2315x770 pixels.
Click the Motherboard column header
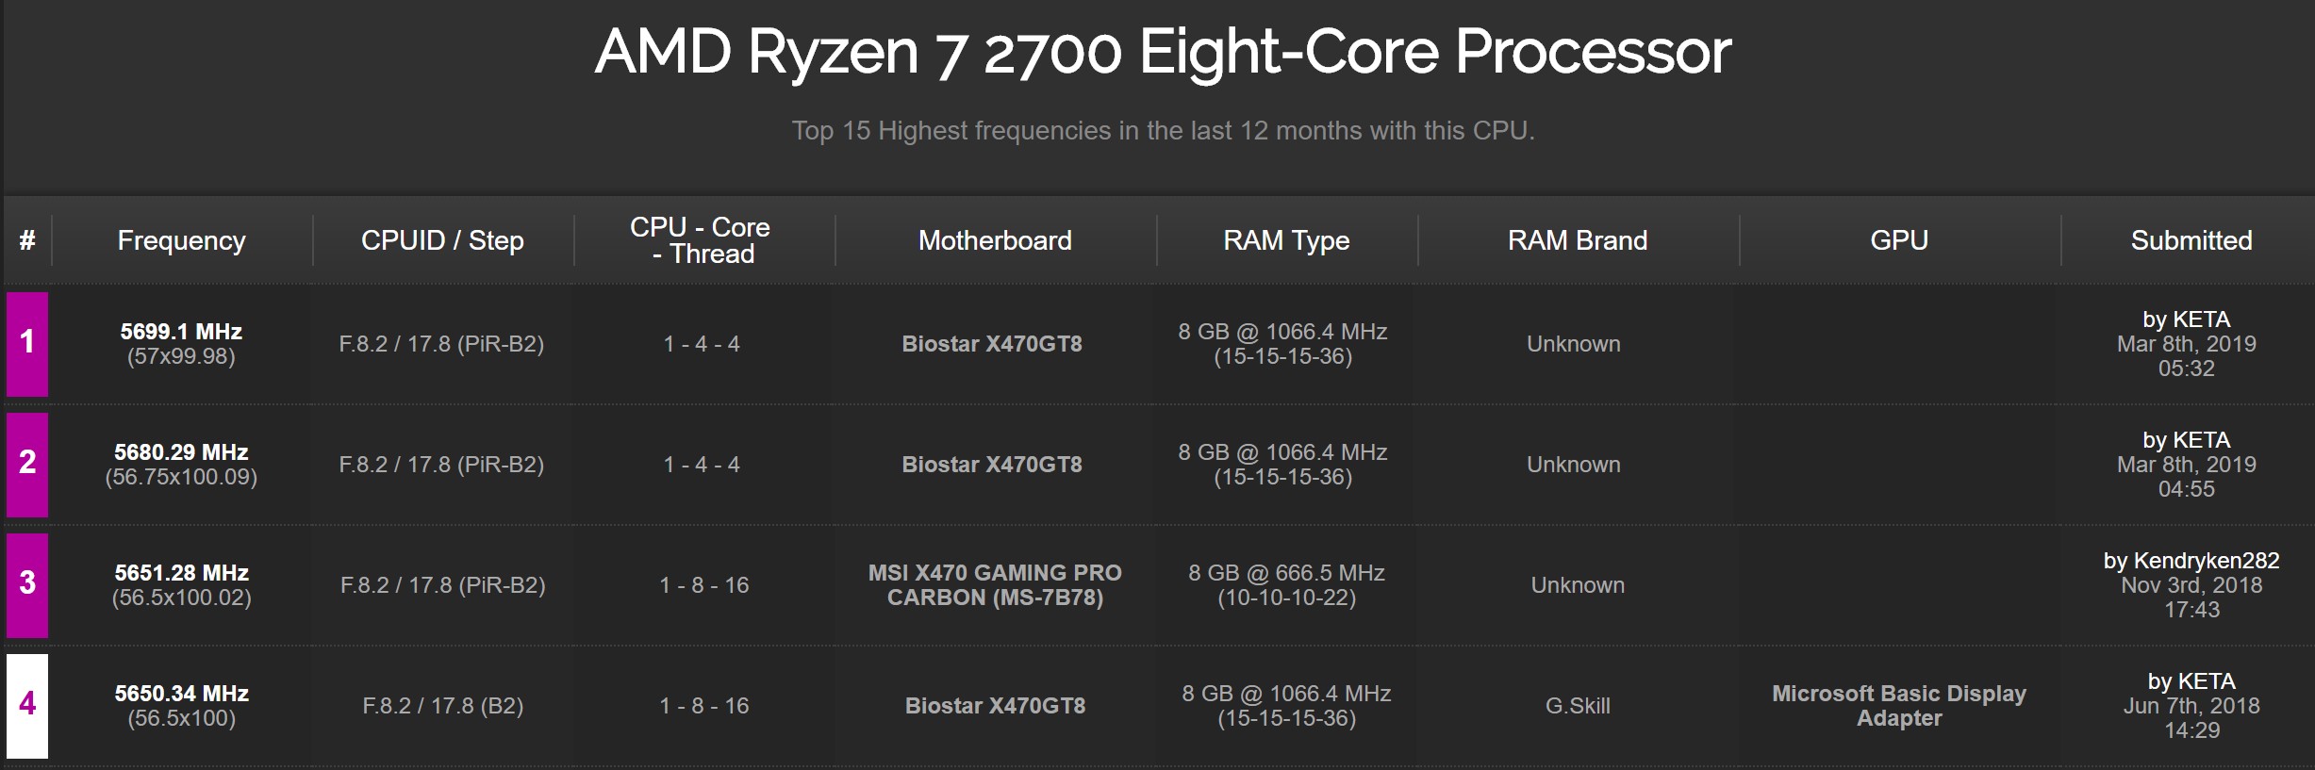point(995,240)
